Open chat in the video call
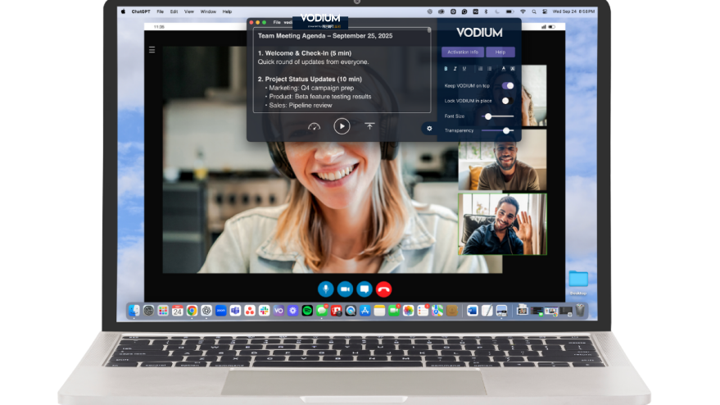Image resolution: width=720 pixels, height=405 pixels. tap(365, 289)
